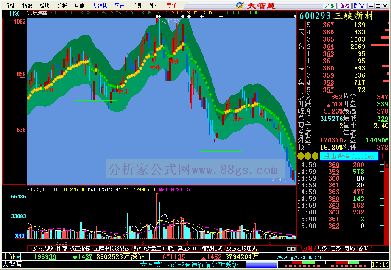Click stock title 600293 三峡新材
This screenshot has height=270, width=391.
pyautogui.click(x=337, y=16)
